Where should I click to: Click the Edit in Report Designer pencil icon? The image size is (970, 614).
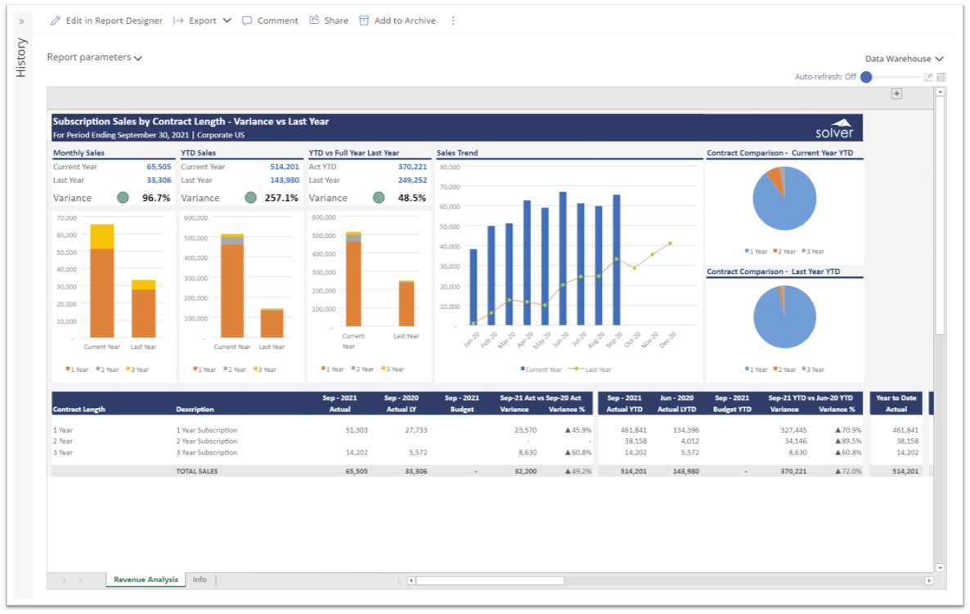[x=56, y=20]
